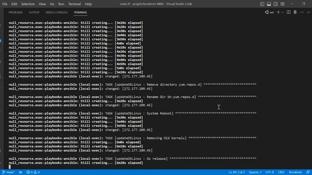Image resolution: width=312 pixels, height=175 pixels.
Task: Create a new terminal with plus icon
Action: click(x=278, y=12)
